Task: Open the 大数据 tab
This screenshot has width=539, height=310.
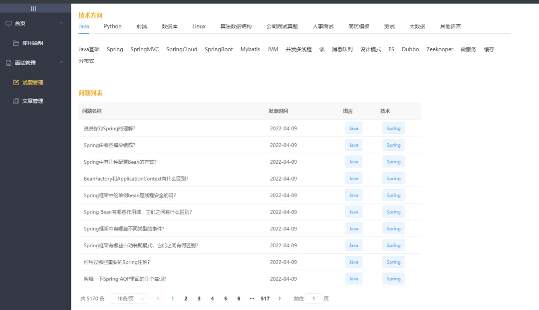Action: coord(417,26)
